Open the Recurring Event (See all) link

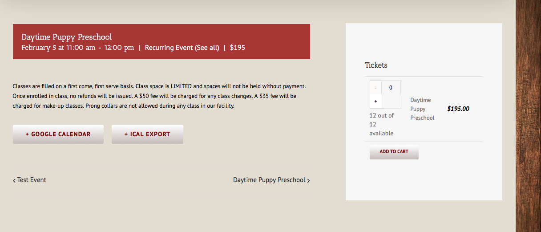coord(182,48)
